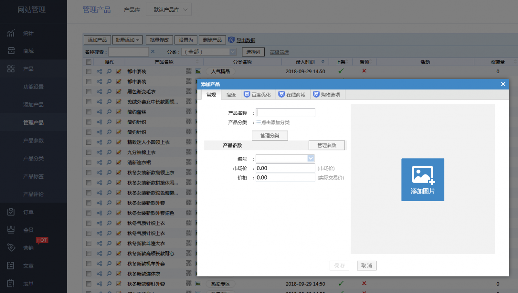
Task: Switch to the 常规 tab
Action: coord(211,95)
